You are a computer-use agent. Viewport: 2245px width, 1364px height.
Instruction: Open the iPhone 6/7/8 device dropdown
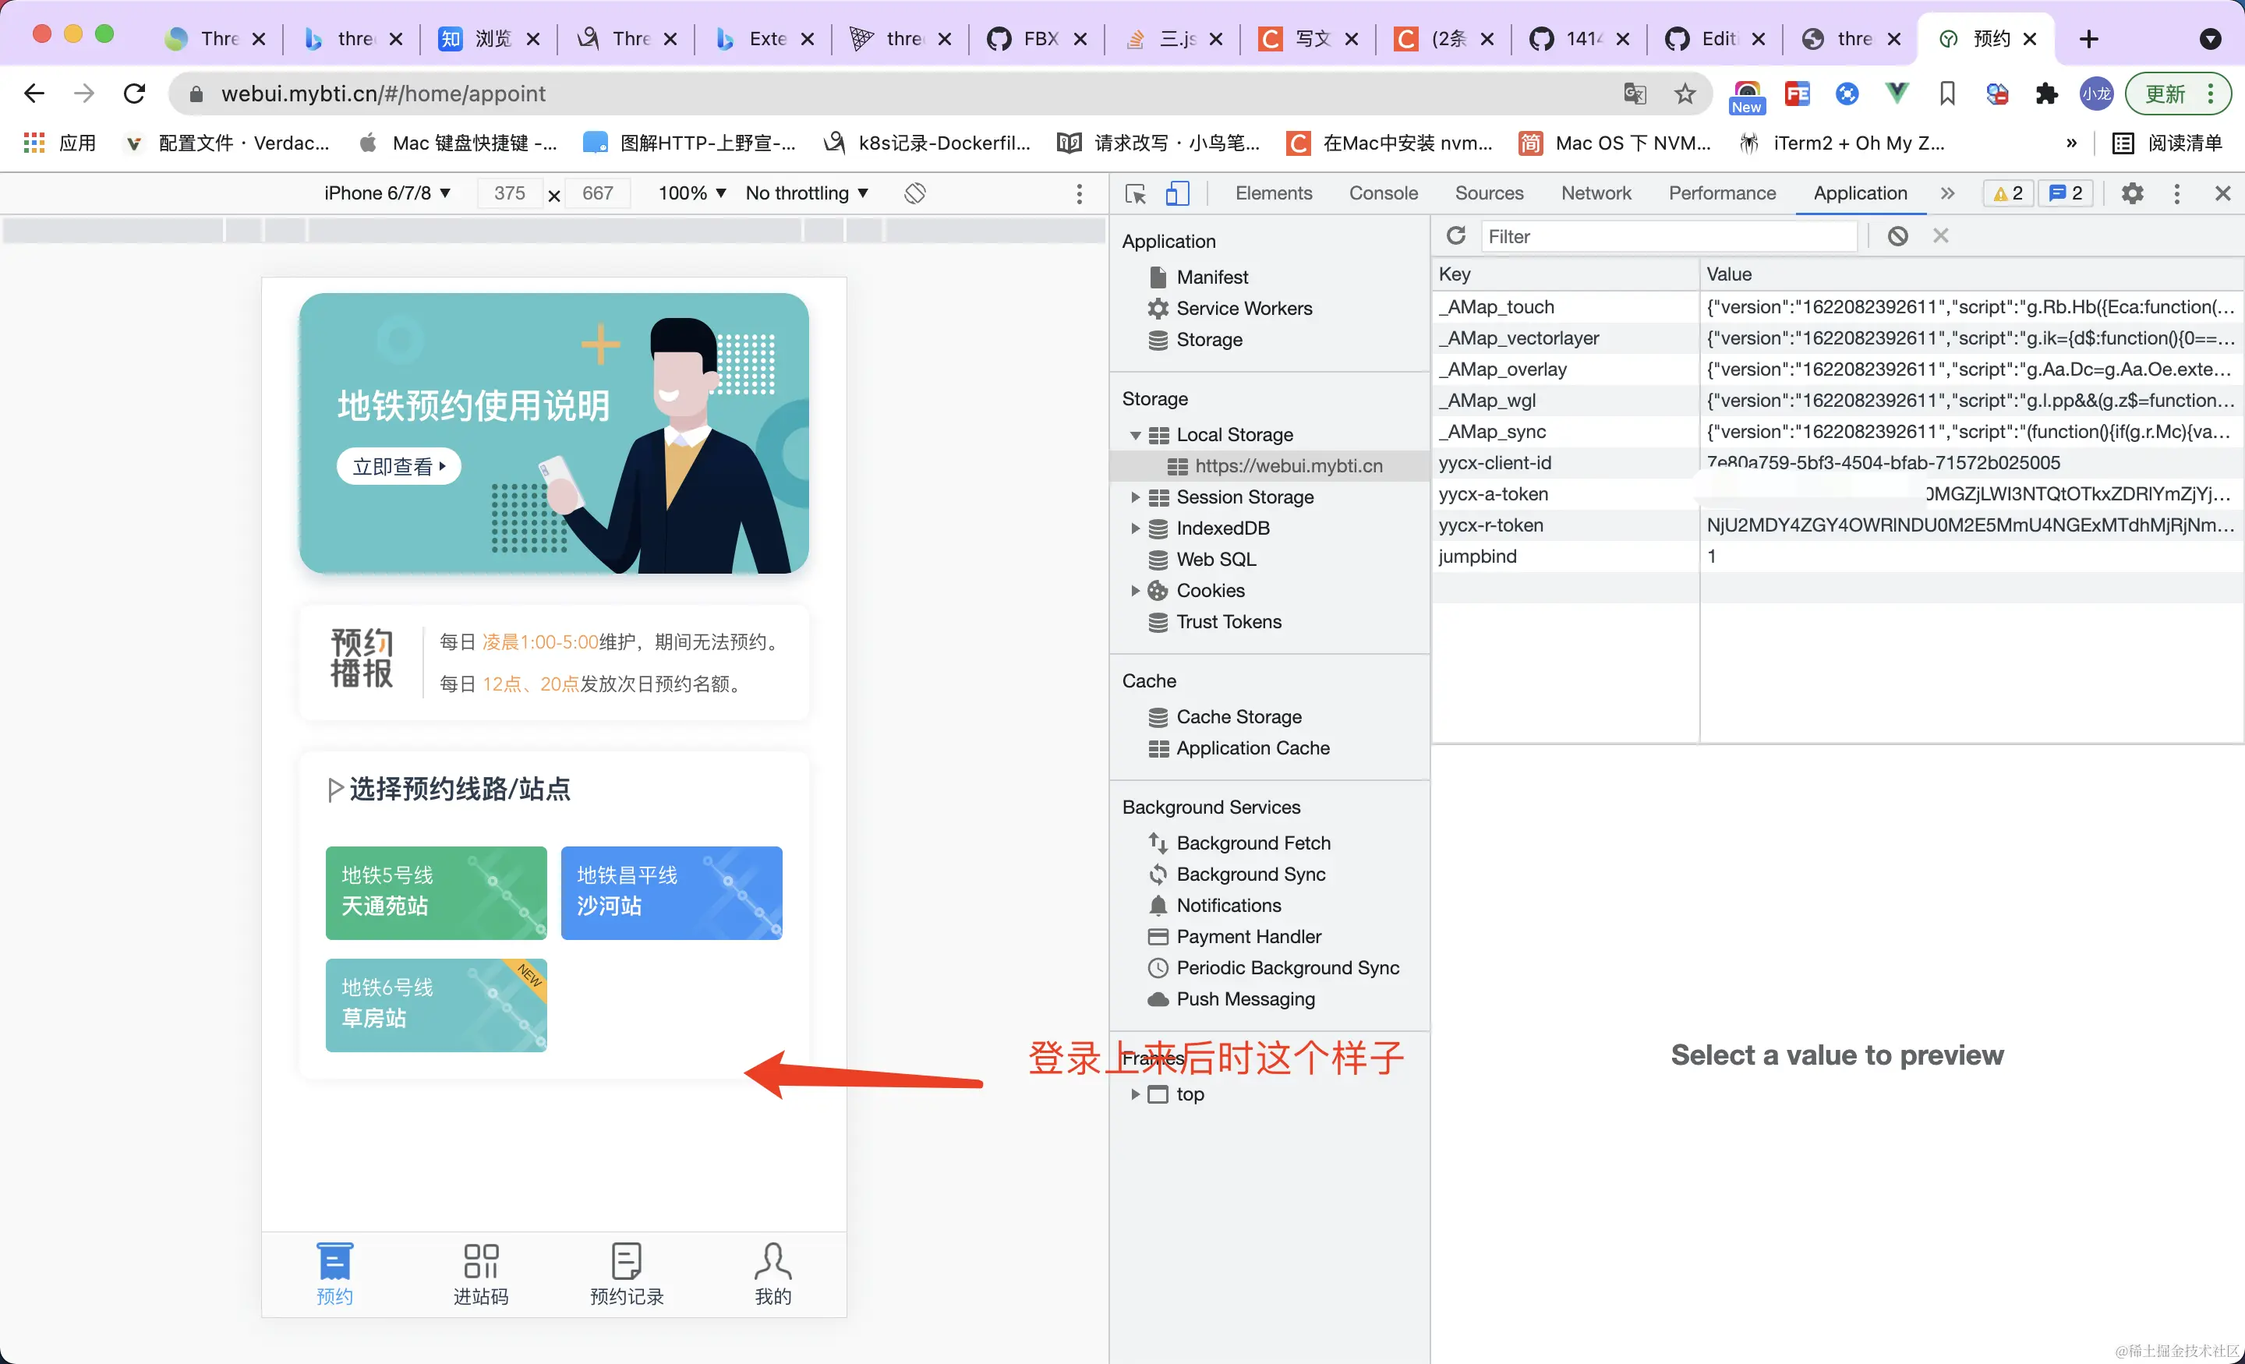coord(388,193)
